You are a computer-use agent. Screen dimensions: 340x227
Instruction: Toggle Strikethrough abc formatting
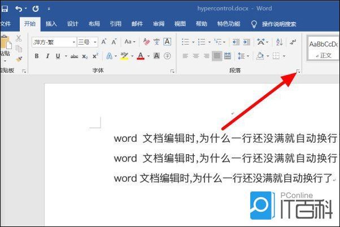click(x=74, y=56)
